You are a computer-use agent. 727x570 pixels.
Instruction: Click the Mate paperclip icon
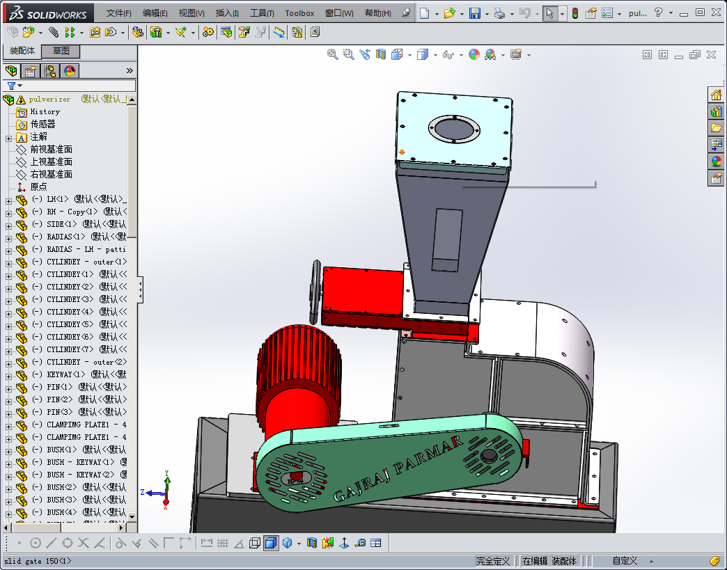click(54, 32)
